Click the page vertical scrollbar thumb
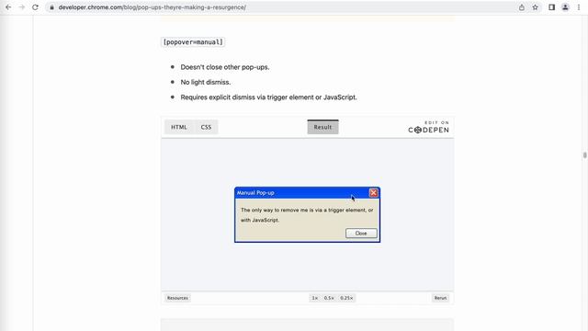588x331 pixels. 584,155
